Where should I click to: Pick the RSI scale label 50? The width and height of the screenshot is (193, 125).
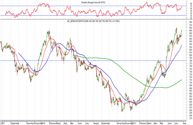tap(191, 11)
